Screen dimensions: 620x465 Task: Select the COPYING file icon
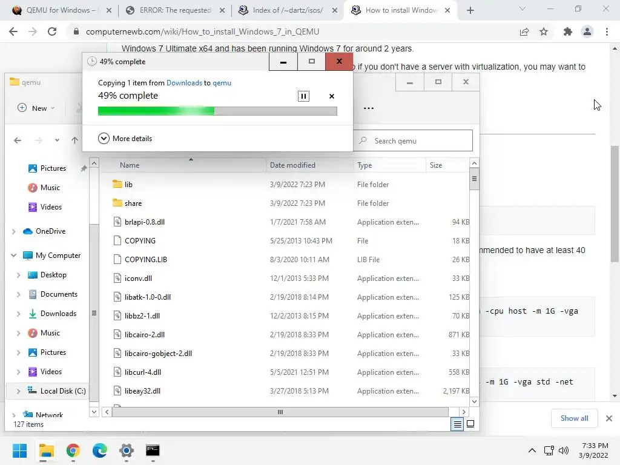click(x=117, y=241)
